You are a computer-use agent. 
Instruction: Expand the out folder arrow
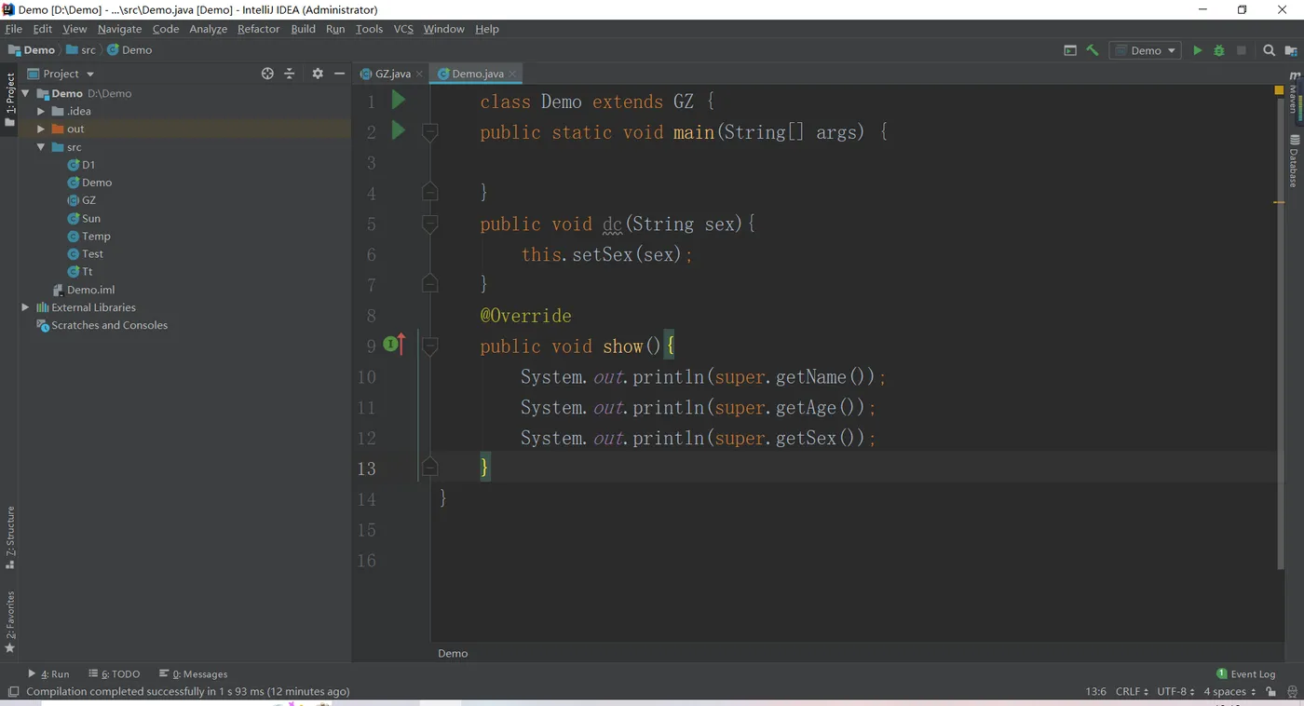41,129
